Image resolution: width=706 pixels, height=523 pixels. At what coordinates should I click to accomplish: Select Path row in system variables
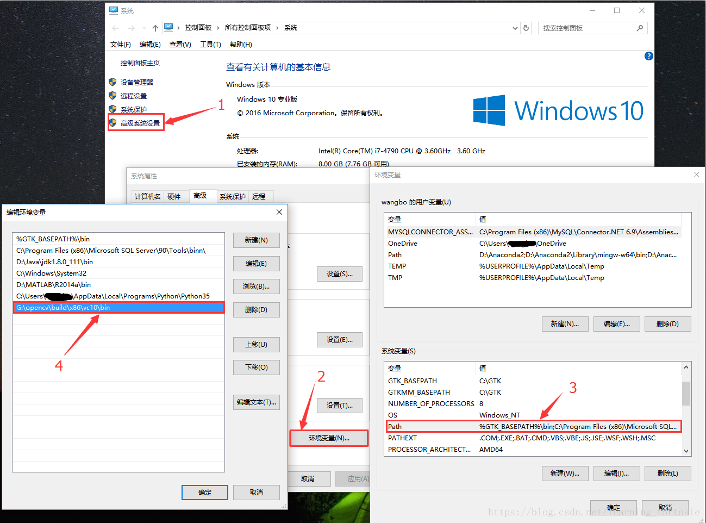tap(533, 427)
